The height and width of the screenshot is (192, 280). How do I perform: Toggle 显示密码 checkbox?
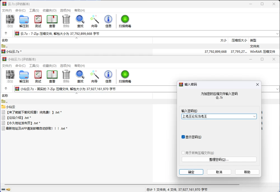point(183,137)
